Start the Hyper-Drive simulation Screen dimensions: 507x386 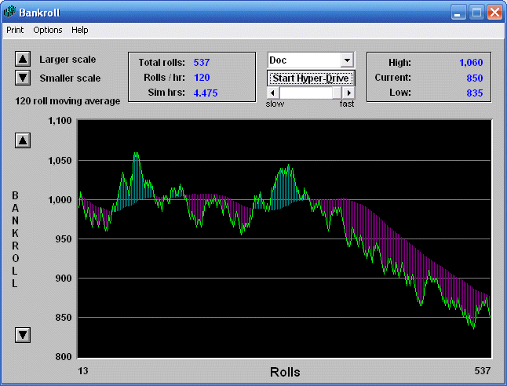pyautogui.click(x=312, y=78)
